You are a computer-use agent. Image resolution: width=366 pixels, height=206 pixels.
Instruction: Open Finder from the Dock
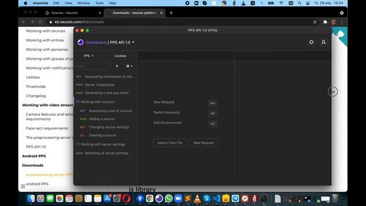(x=31, y=199)
